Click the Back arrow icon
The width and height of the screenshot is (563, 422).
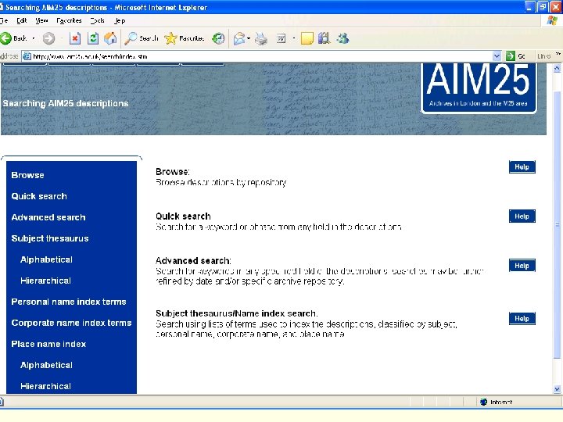[x=5, y=38]
